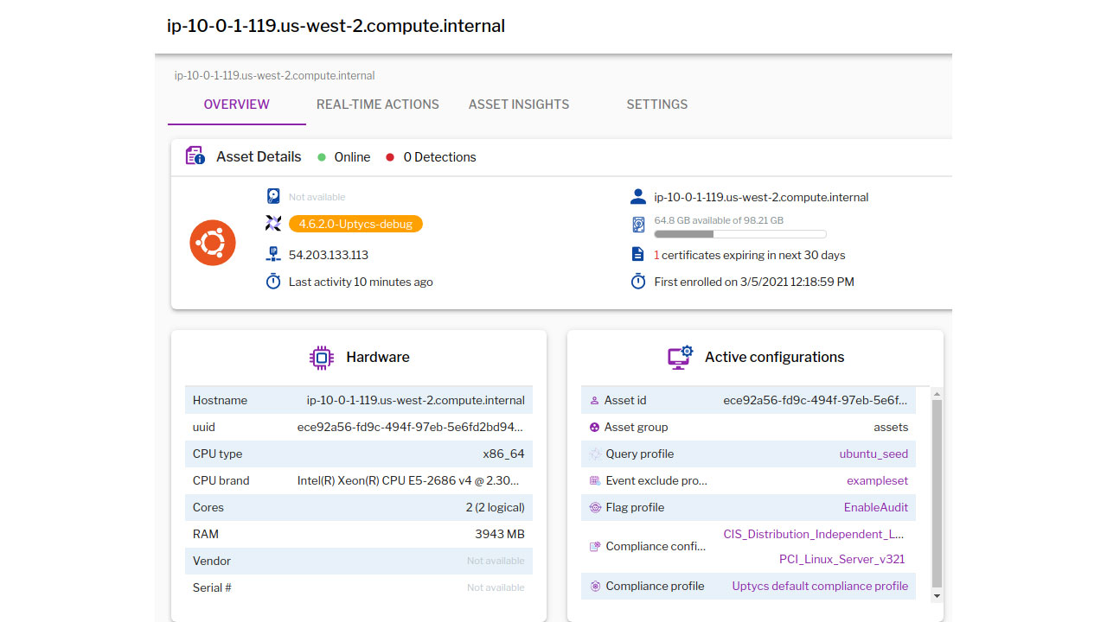Go to the Settings tab
This screenshot has width=1107, height=622.
point(657,105)
